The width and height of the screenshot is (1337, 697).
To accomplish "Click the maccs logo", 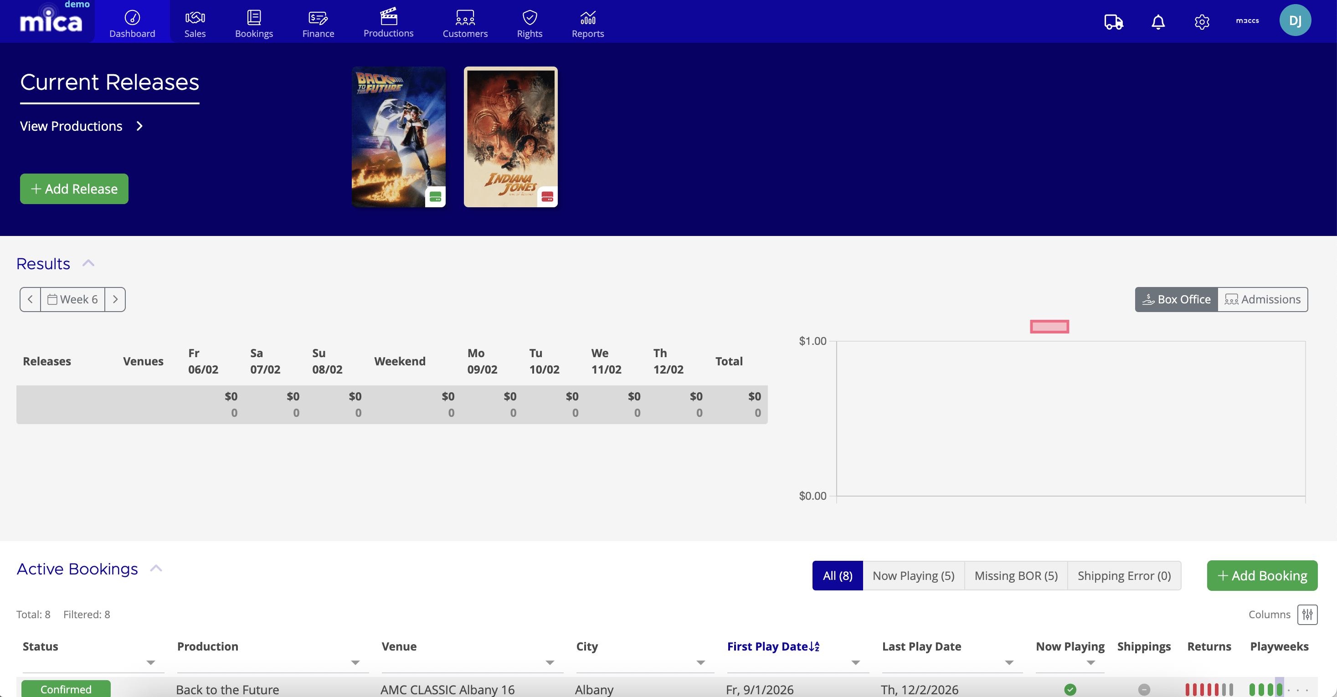I will pos(1247,21).
